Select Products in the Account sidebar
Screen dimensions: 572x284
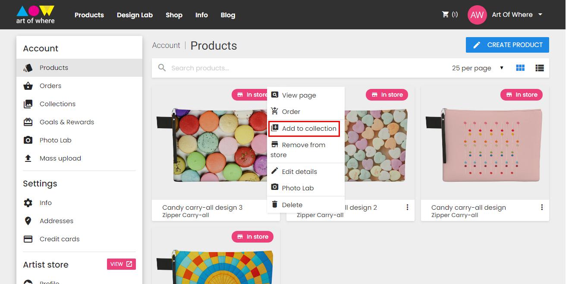pos(79,68)
